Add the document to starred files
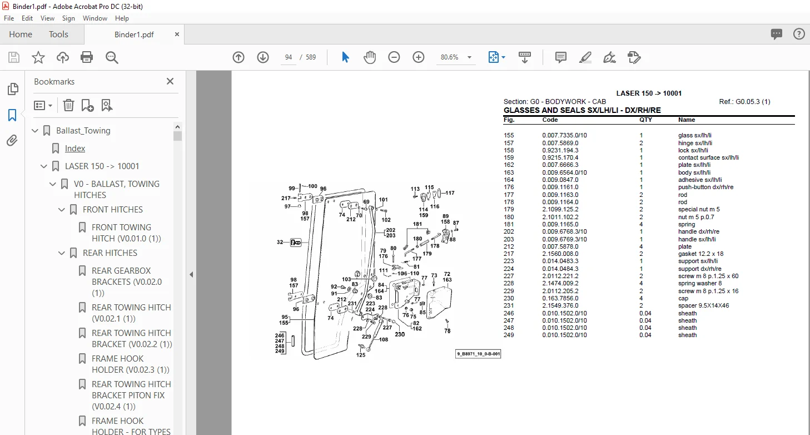 click(38, 57)
